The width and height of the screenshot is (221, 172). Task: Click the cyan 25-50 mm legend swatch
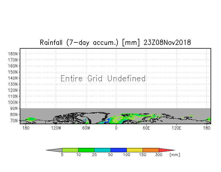[x=103, y=150]
